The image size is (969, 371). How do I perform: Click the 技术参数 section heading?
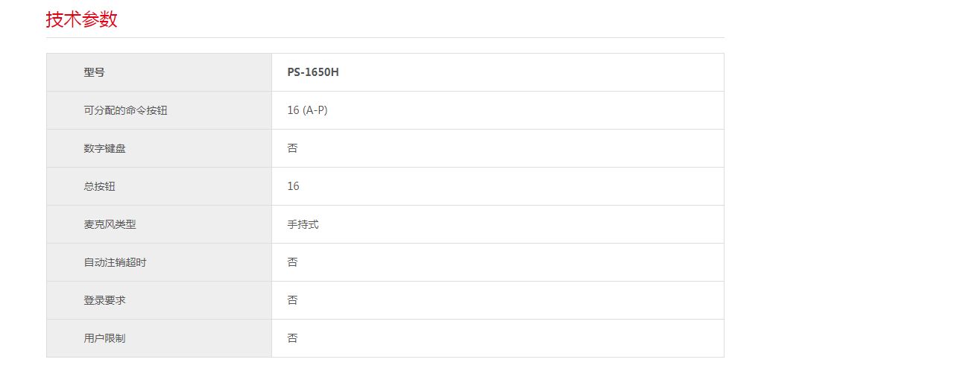point(82,19)
